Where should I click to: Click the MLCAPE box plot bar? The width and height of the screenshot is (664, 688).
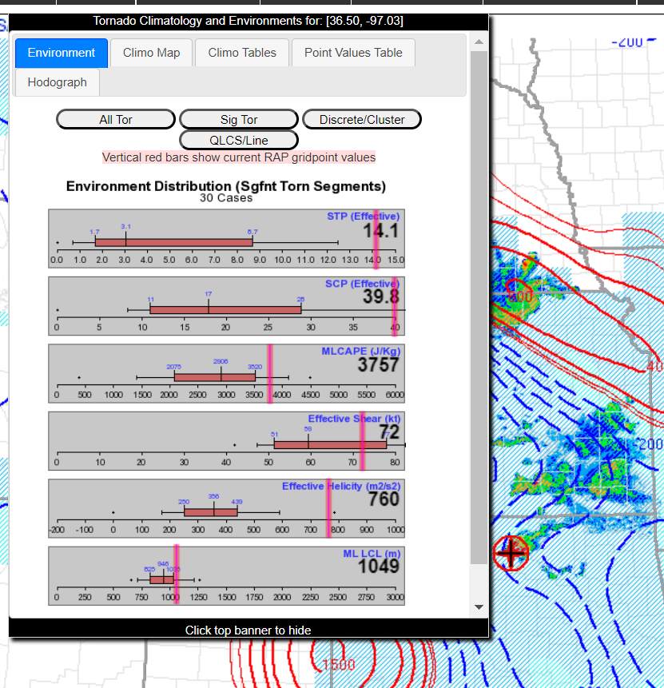point(215,377)
